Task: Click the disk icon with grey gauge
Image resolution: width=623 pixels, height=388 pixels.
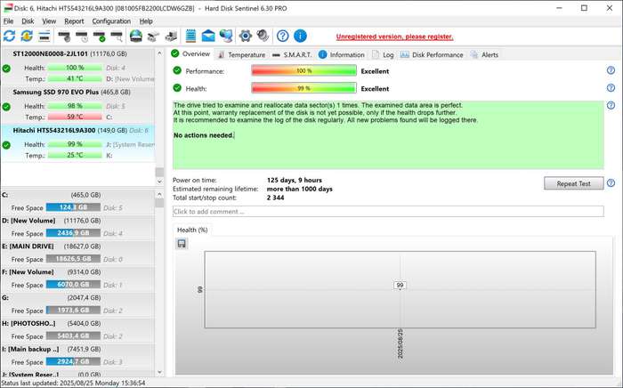Action: (64, 36)
